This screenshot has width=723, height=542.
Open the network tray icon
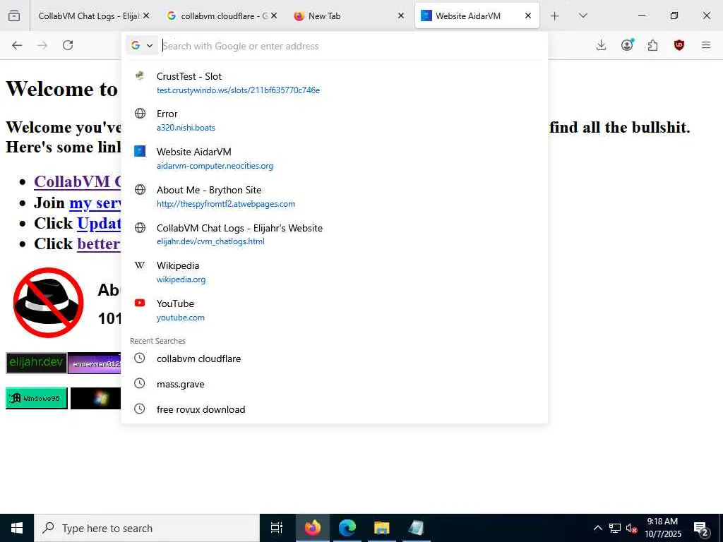615,528
